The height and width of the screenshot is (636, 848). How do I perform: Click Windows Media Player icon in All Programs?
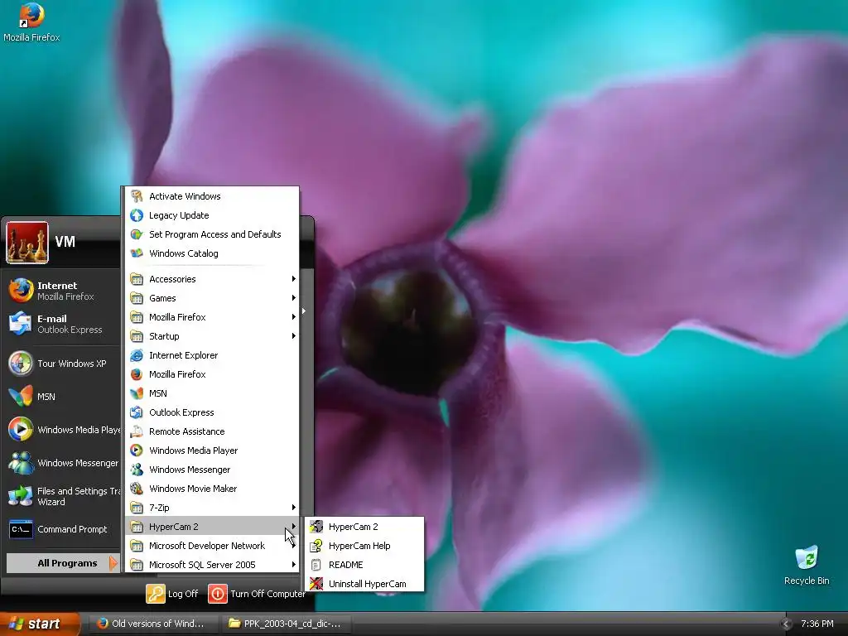tap(137, 450)
